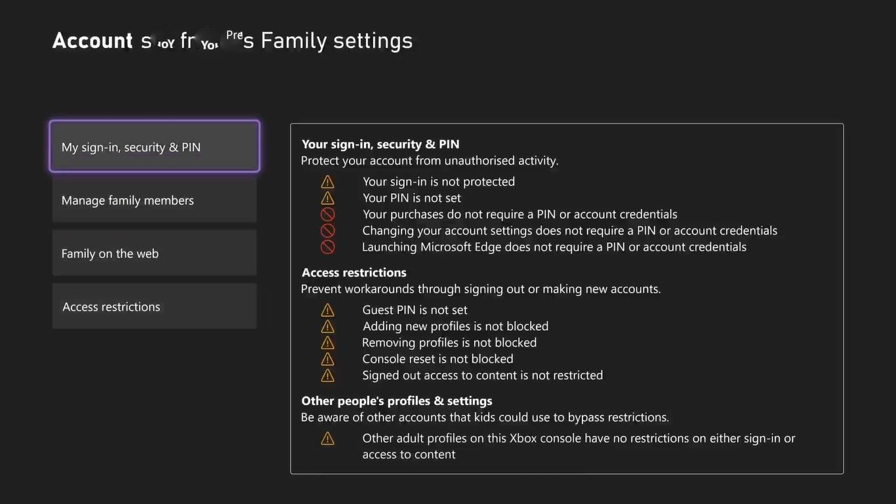Select Manage family members option

(x=154, y=200)
